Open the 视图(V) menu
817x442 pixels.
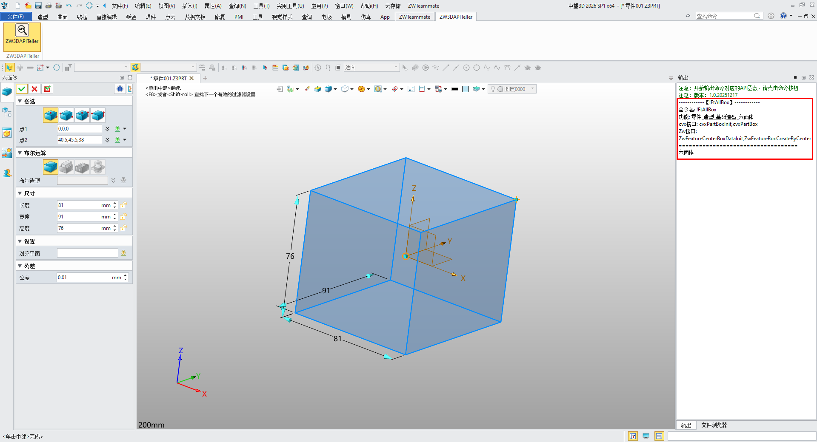point(166,6)
